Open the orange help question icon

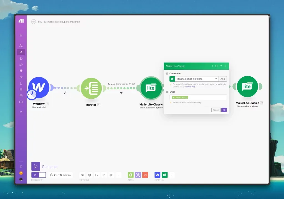point(21,173)
